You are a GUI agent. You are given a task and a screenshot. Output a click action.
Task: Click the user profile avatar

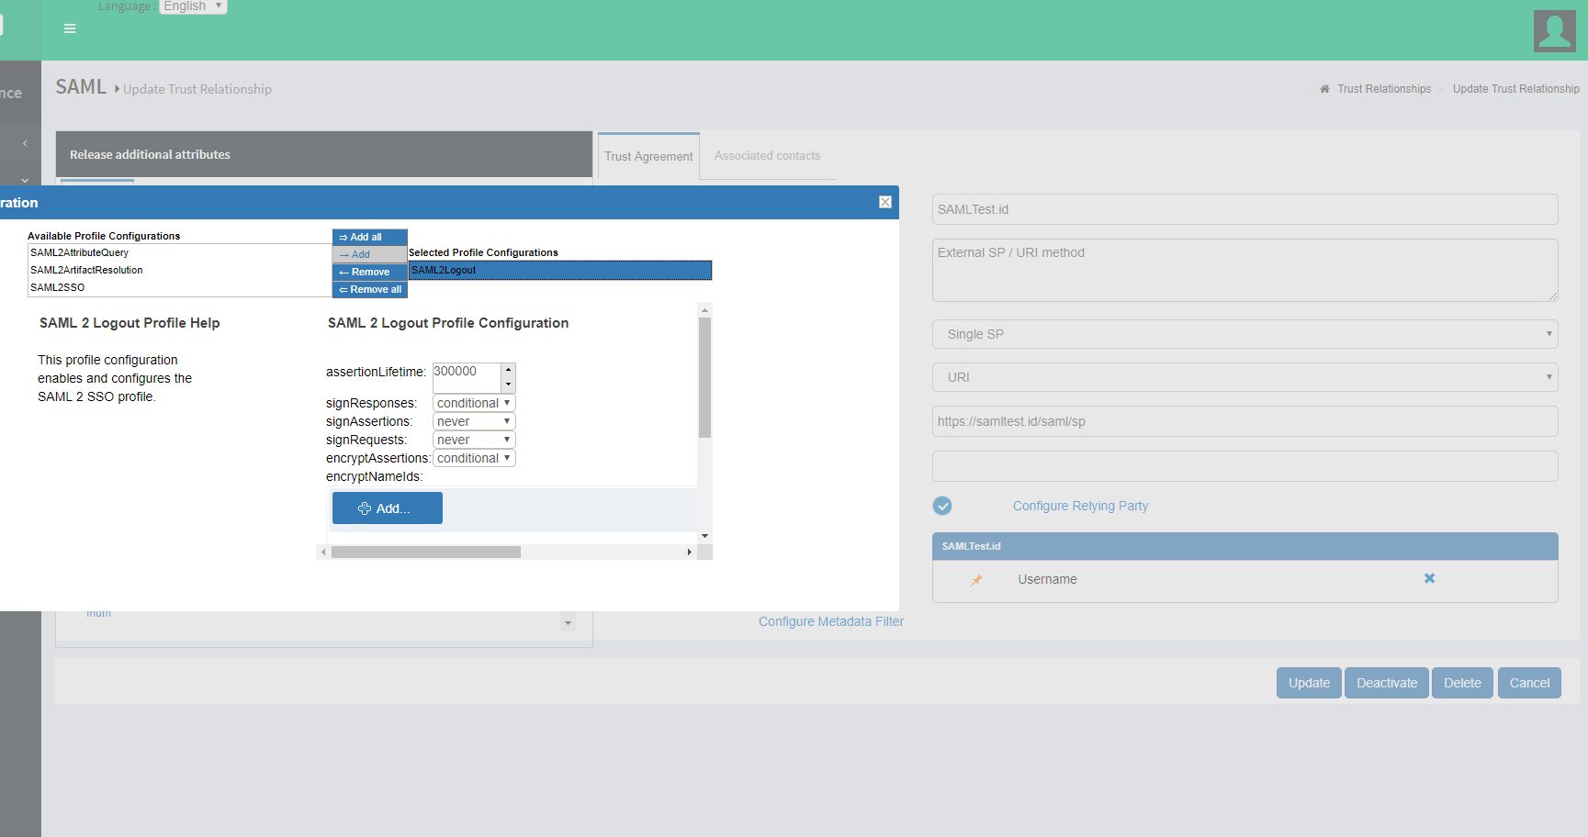pyautogui.click(x=1554, y=31)
